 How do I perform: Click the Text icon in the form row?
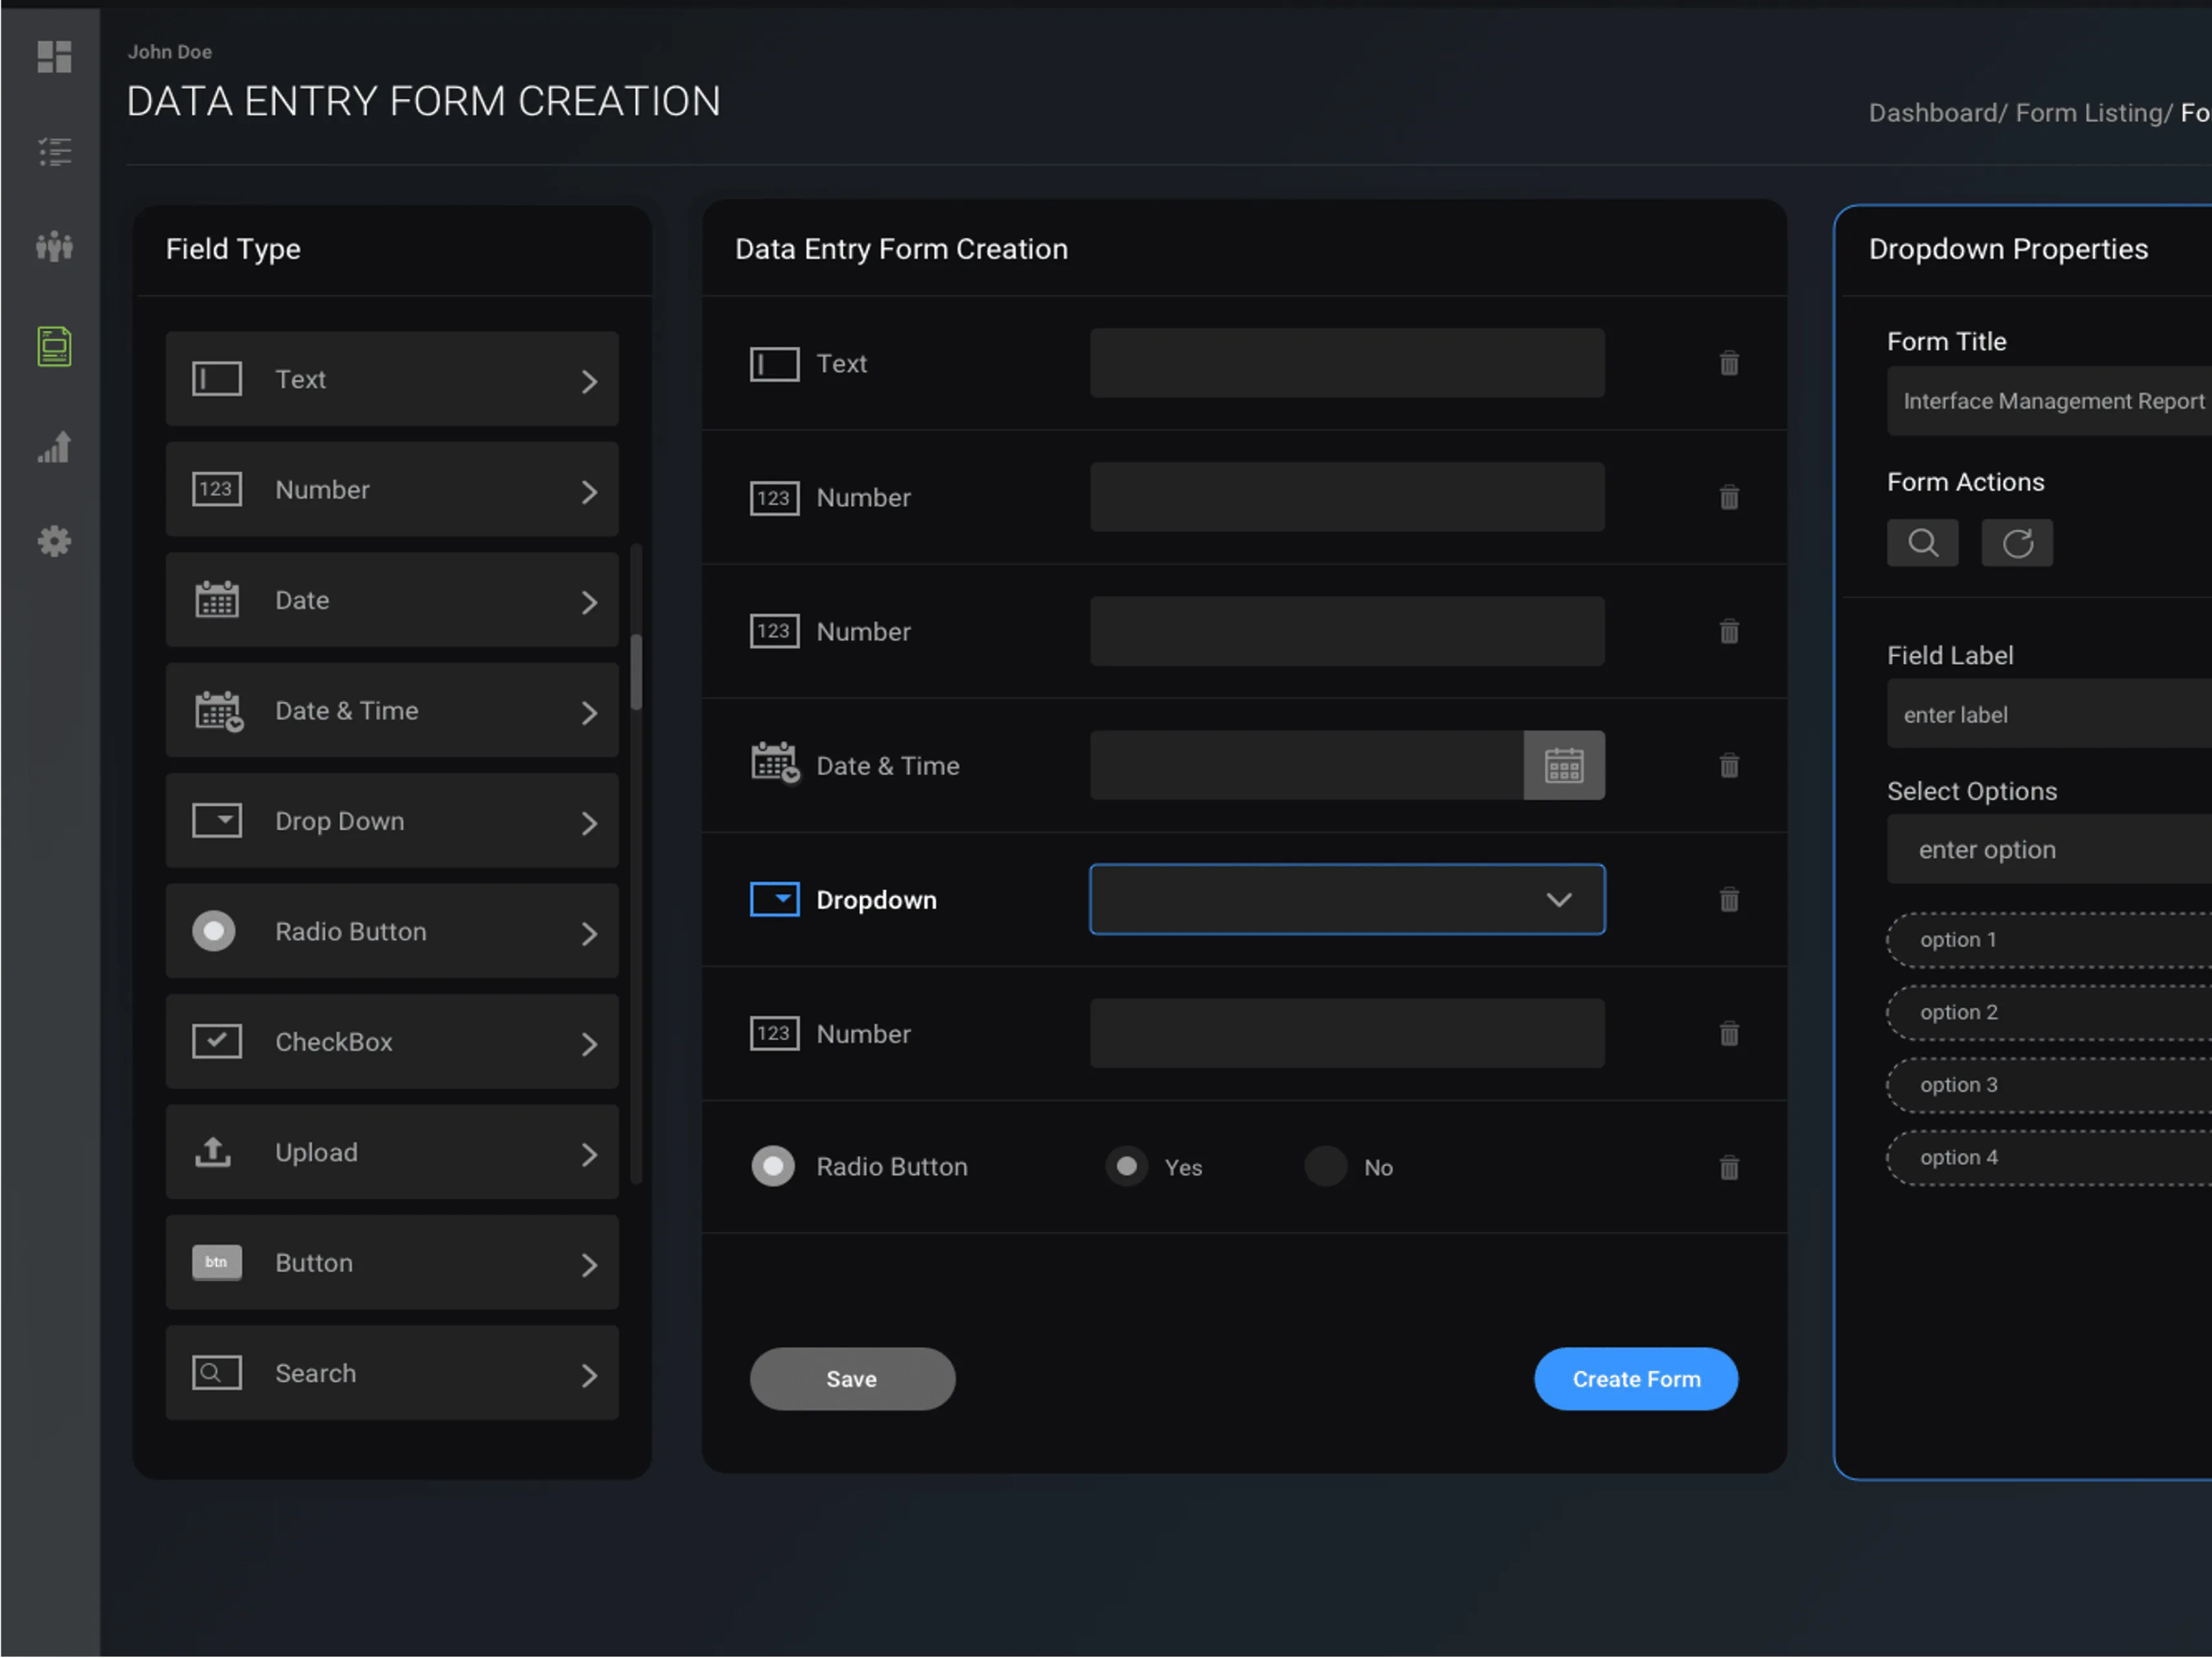(774, 364)
